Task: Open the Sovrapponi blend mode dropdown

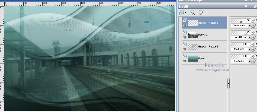Action: 241,25
